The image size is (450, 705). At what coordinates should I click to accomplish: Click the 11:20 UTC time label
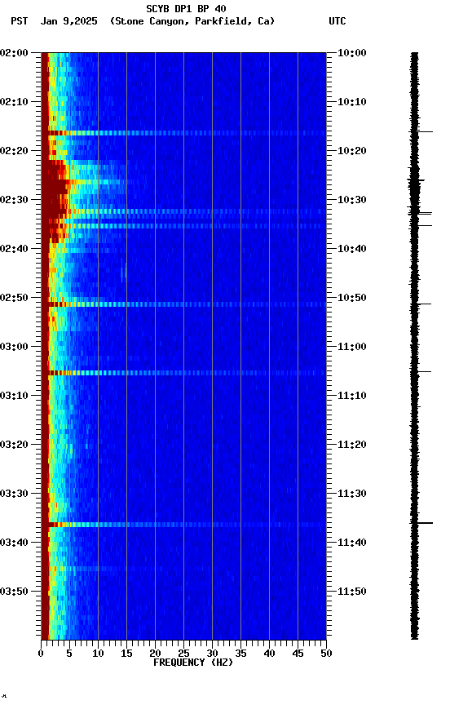[x=352, y=446]
